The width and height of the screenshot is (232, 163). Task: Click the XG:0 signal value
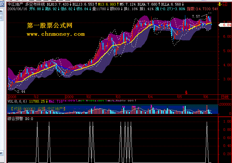click(x=29, y=119)
